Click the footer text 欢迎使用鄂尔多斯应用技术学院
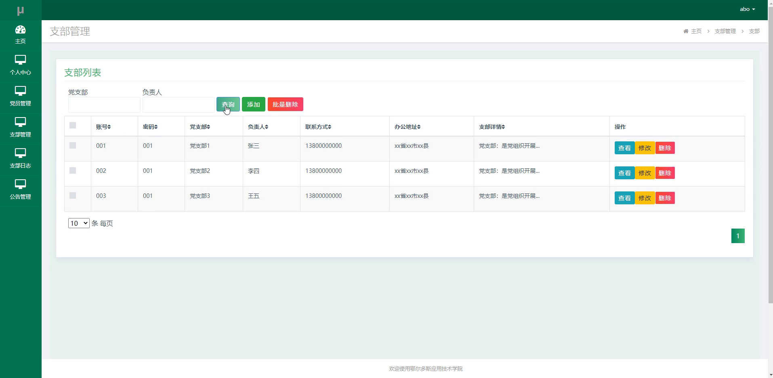Viewport: 773px width, 378px height. [x=426, y=369]
